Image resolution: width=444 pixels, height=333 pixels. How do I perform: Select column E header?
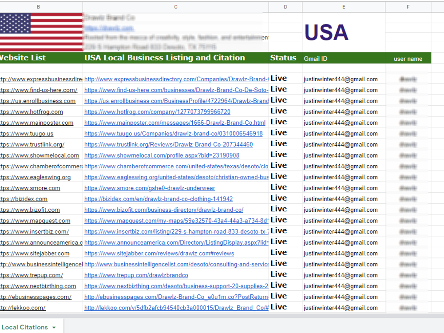tap(344, 7)
